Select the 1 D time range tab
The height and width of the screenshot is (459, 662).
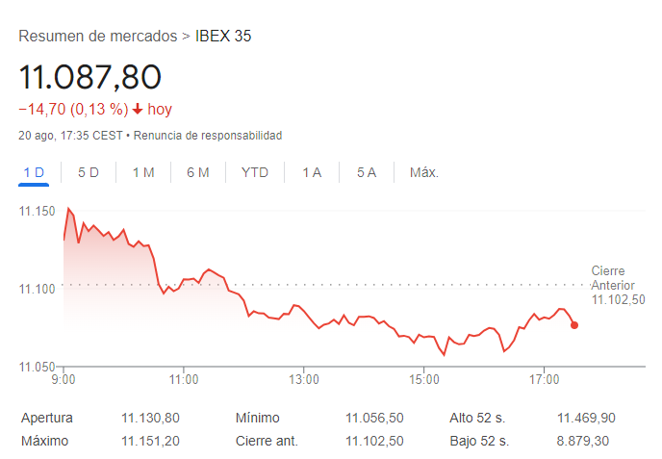(x=34, y=172)
